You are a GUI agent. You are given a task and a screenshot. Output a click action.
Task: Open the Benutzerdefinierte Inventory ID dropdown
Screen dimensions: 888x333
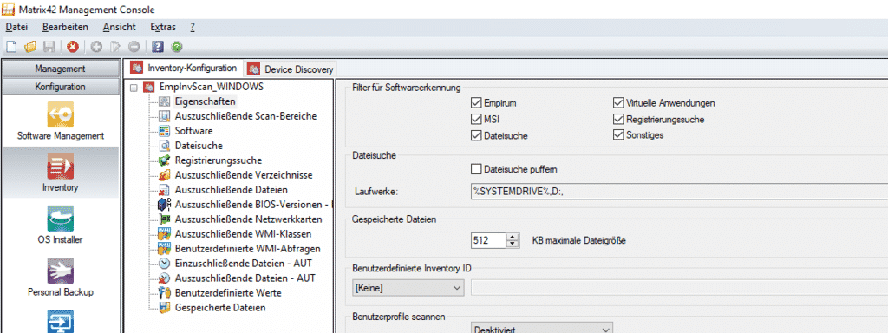pyautogui.click(x=408, y=288)
